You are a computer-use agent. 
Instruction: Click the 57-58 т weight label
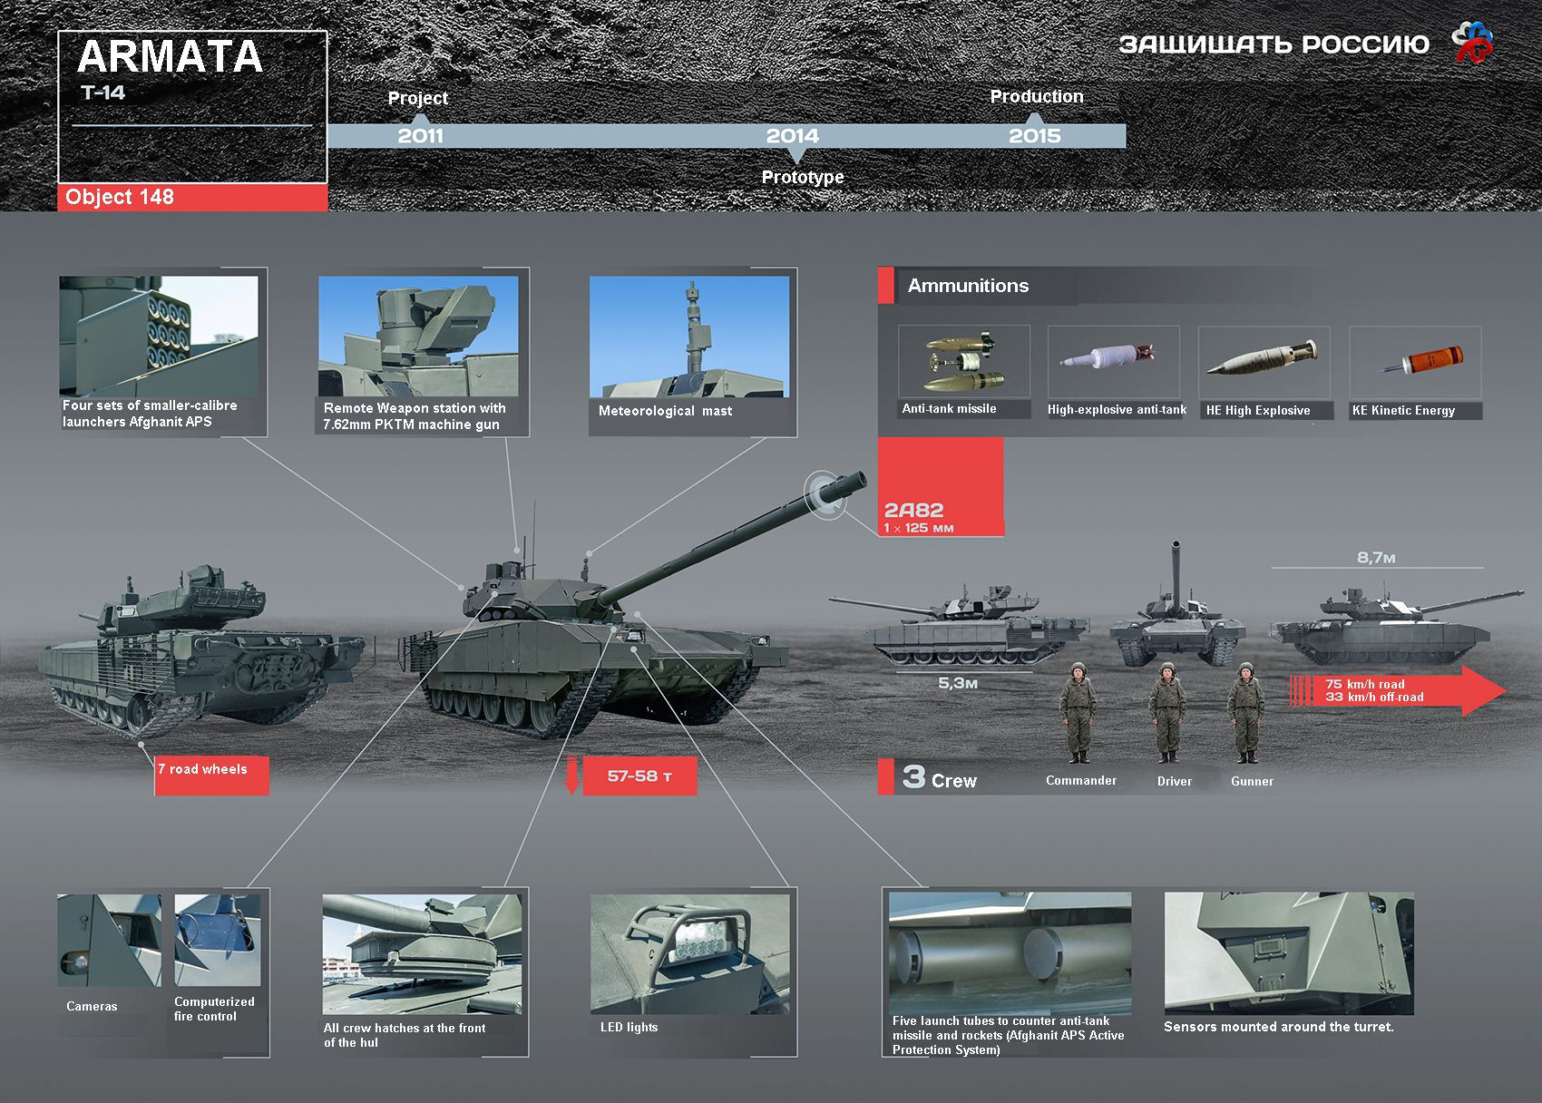tap(639, 776)
